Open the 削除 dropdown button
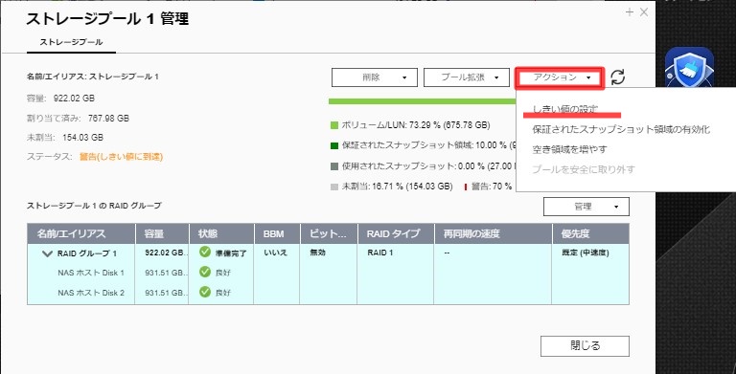 point(375,77)
